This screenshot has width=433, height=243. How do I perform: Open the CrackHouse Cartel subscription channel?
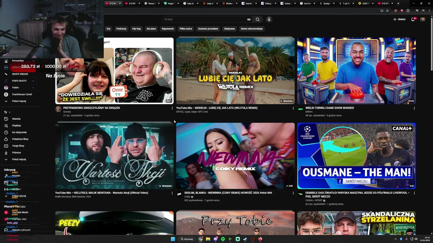click(22, 94)
